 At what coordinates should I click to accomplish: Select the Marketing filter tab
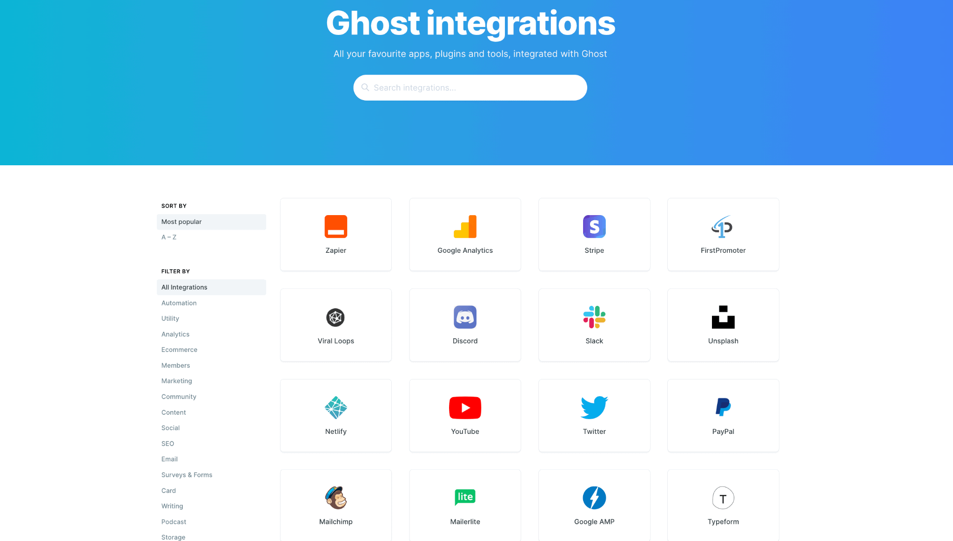click(177, 380)
